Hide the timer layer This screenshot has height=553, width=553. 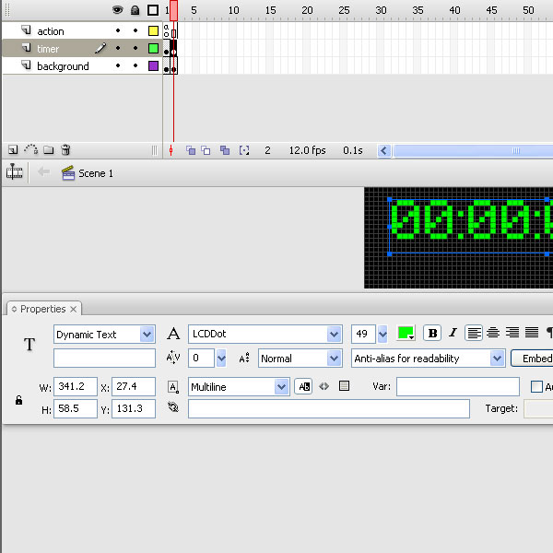pos(118,48)
